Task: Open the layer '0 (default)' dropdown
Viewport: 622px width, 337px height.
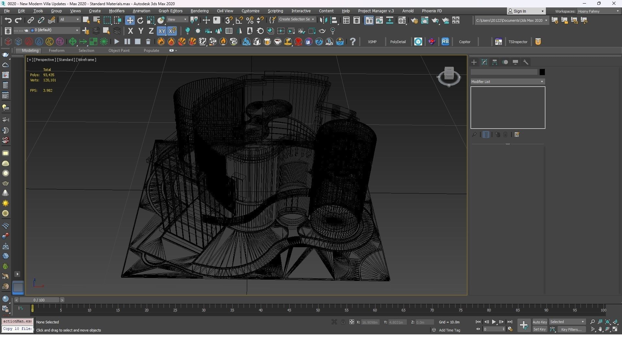Action: tap(55, 30)
